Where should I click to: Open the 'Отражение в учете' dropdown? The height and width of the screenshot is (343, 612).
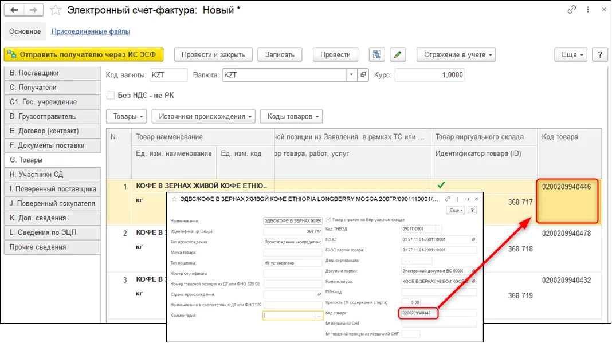click(456, 54)
